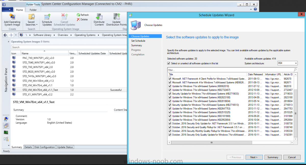Click the icon of STD_7040_WIN7SP1_x64_v2.0 image

pyautogui.click(x=14, y=63)
